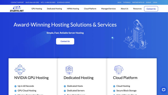Open the Dedicated Hosting menu
The image size is (168, 95).
[x=55, y=9]
